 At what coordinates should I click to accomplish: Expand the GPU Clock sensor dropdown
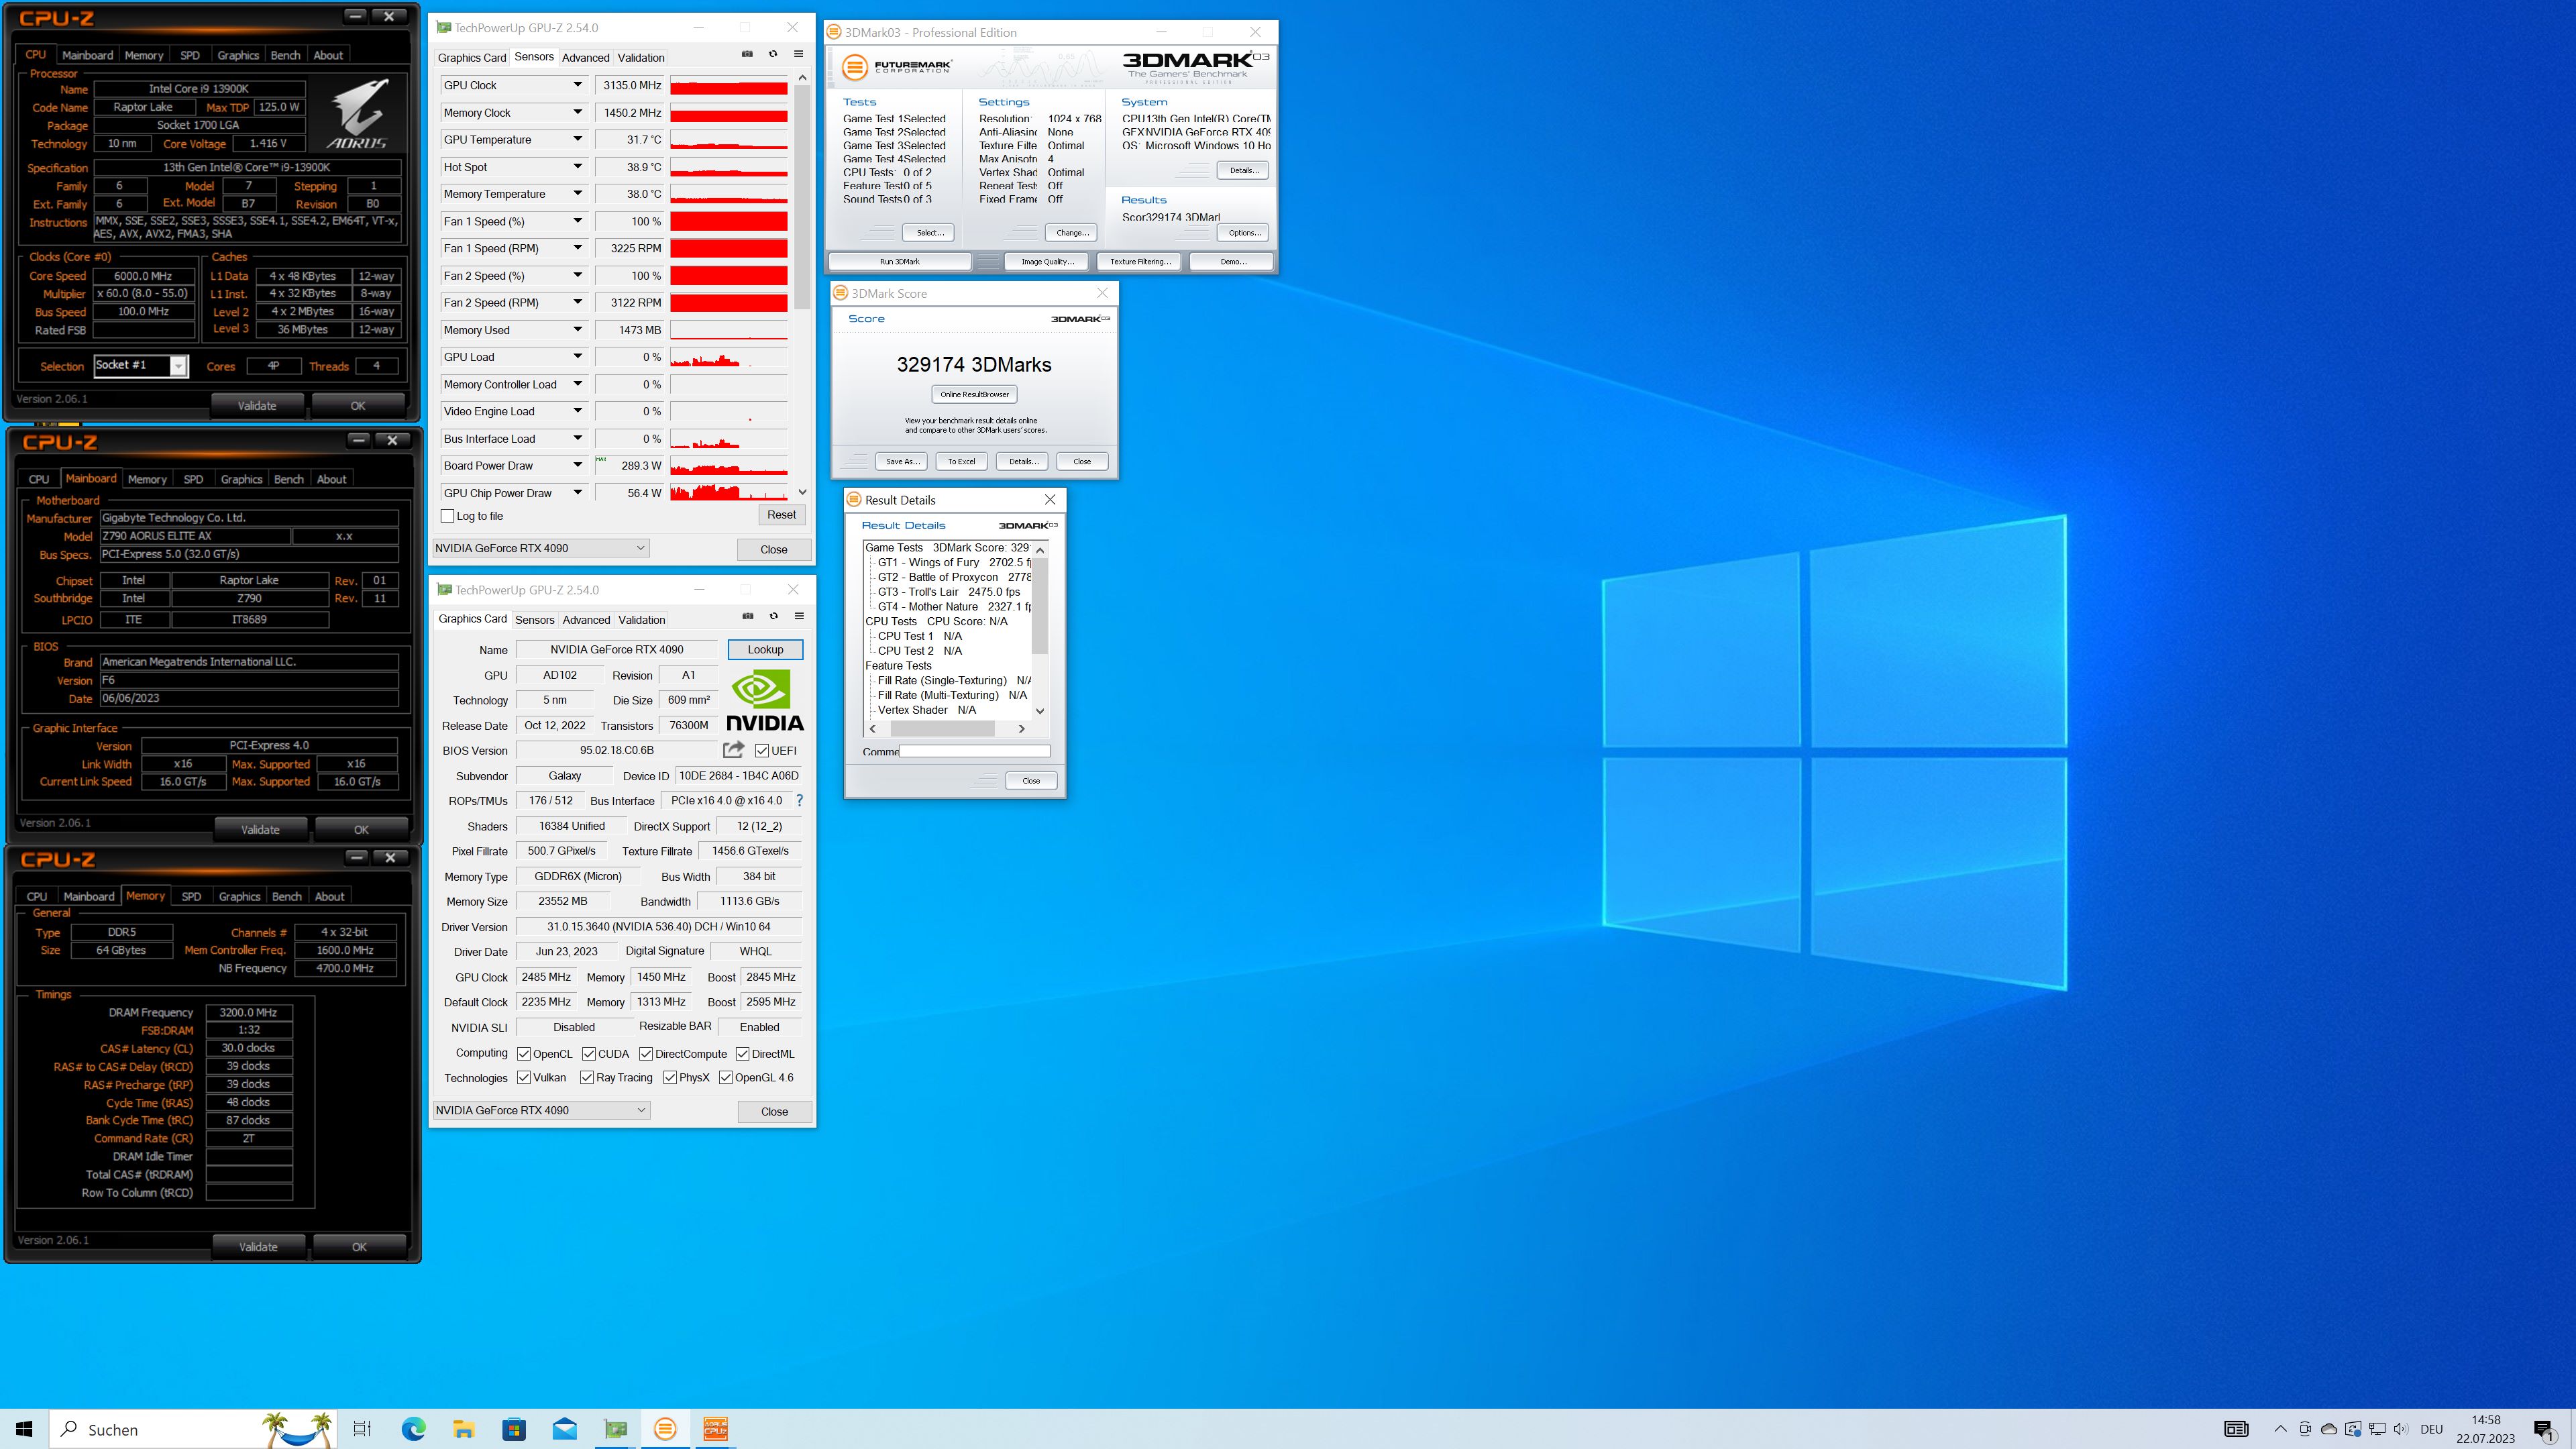pos(577,85)
